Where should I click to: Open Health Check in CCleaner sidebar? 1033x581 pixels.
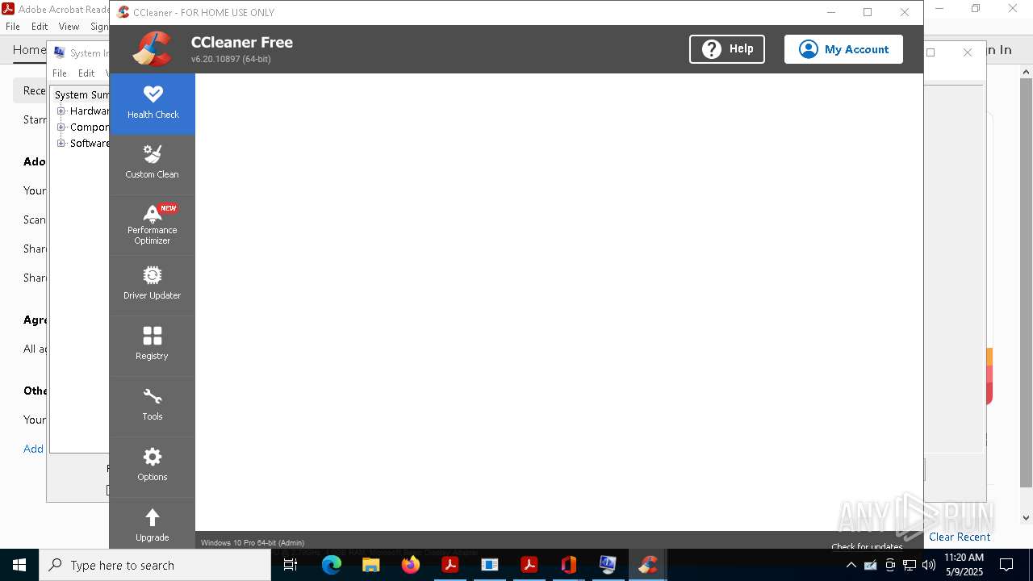(153, 103)
